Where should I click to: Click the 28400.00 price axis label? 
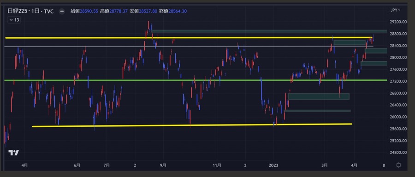(398, 46)
